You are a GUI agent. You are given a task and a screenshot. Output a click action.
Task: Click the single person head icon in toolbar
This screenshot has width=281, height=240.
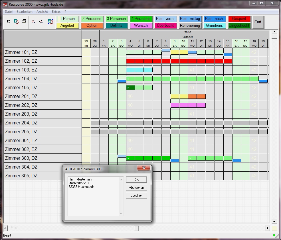tap(9, 22)
